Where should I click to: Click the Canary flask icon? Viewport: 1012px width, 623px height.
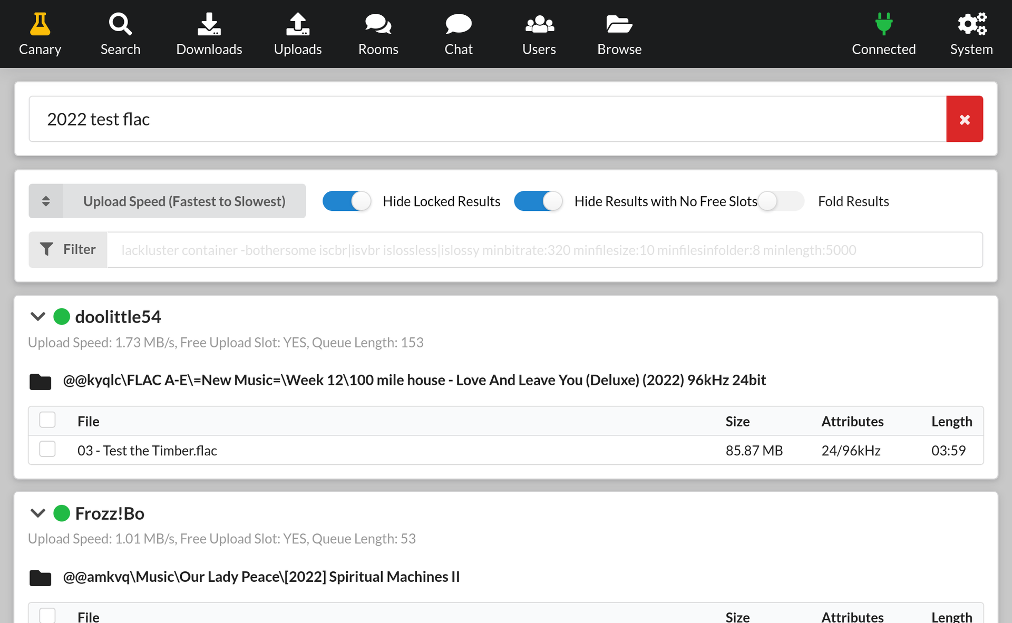[40, 24]
